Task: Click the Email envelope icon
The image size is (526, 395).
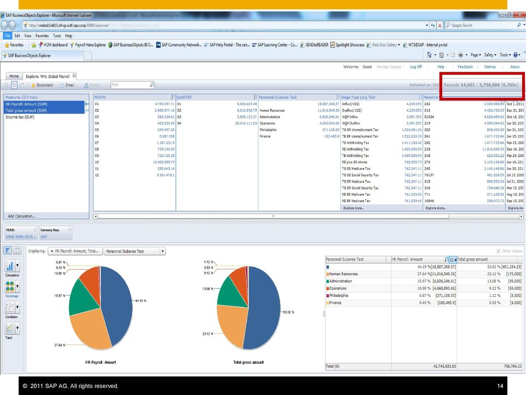Action: 62,86
